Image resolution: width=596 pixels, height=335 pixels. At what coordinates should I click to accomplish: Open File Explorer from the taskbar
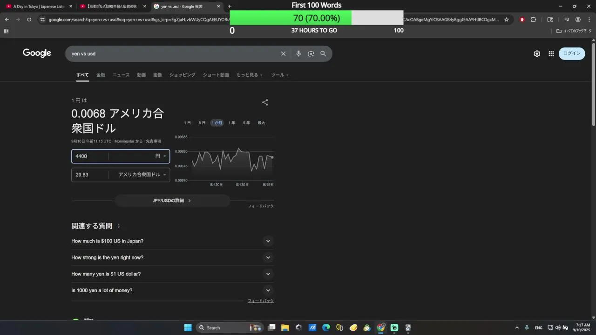[285, 328]
